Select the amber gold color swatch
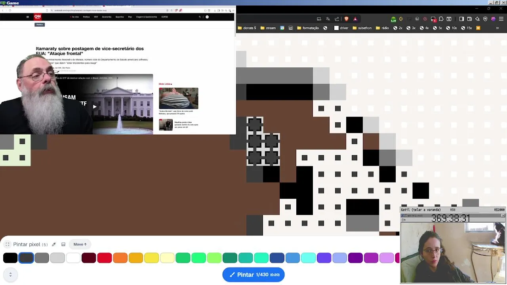This screenshot has height=285, width=507. [136, 258]
